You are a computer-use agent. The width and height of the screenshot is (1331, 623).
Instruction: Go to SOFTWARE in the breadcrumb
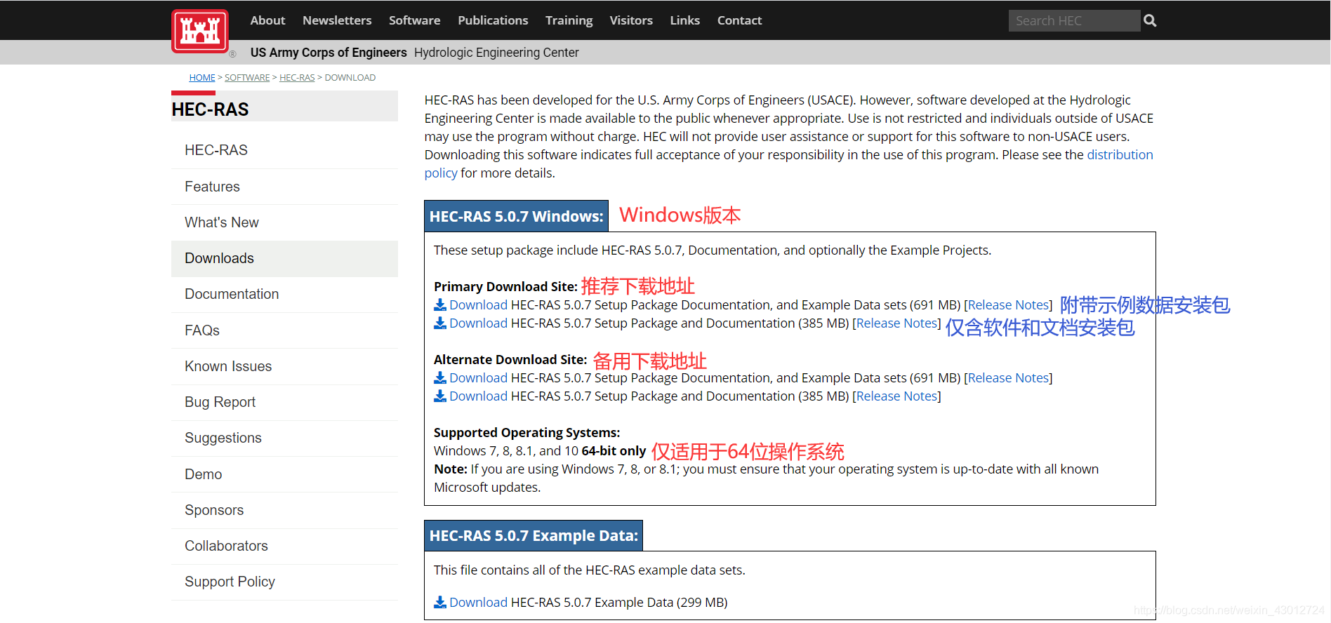click(247, 78)
